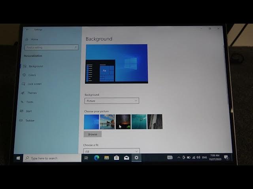Open the clock showing 7:08 AM
The image size is (253, 189).
(x=215, y=157)
